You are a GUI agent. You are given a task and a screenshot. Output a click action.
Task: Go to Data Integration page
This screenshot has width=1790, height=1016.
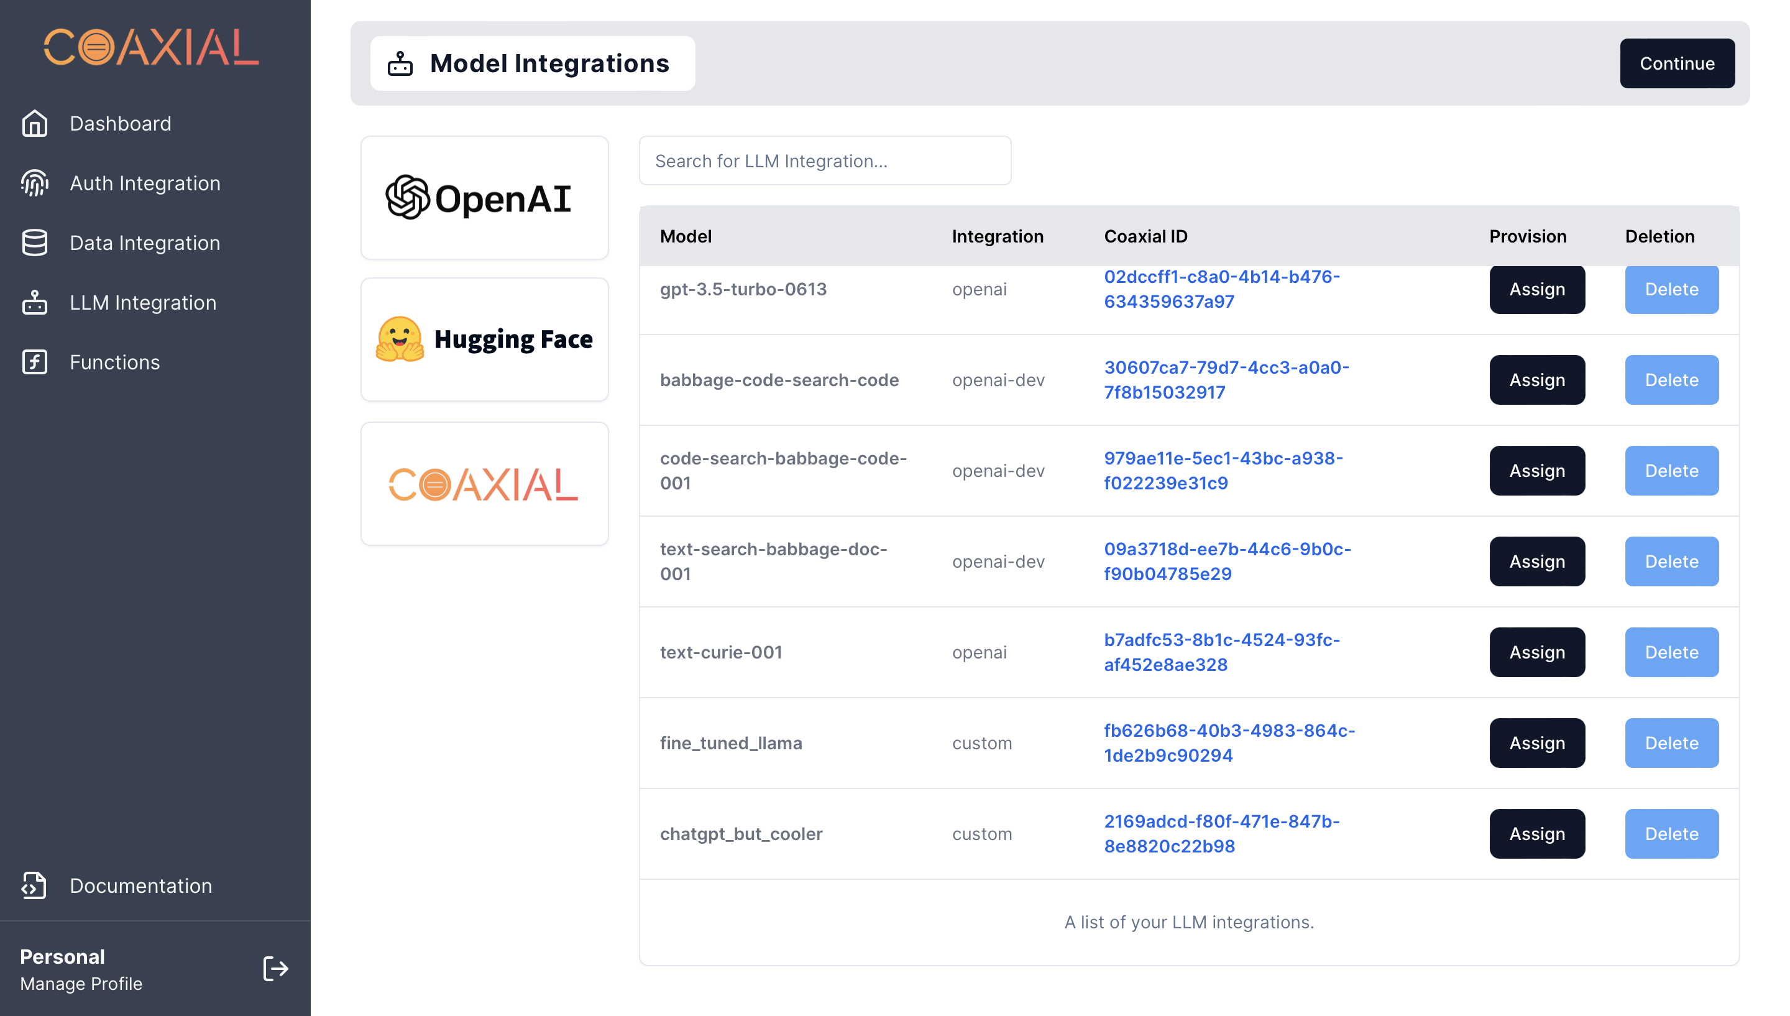pyautogui.click(x=145, y=243)
